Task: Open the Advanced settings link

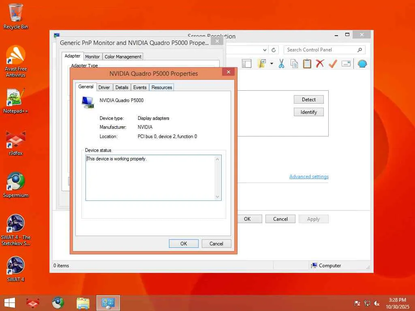Action: click(309, 177)
